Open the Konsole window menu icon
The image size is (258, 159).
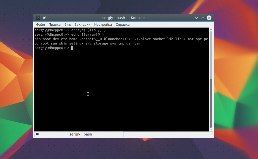(38, 18)
